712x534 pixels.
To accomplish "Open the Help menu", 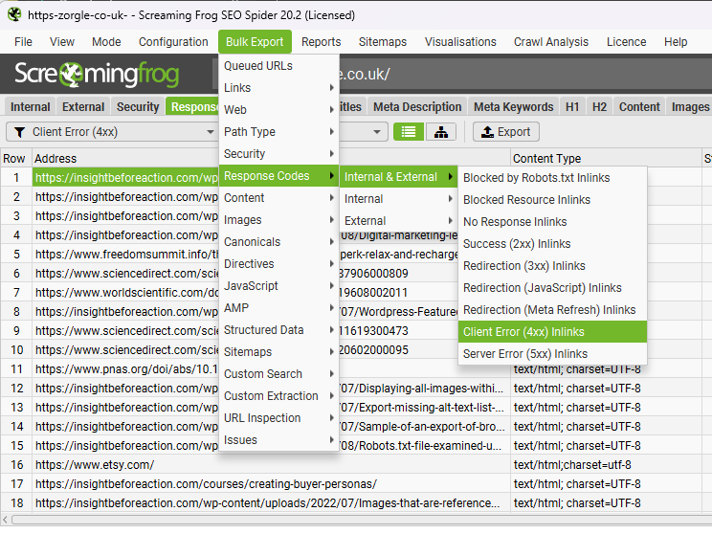I will (676, 42).
